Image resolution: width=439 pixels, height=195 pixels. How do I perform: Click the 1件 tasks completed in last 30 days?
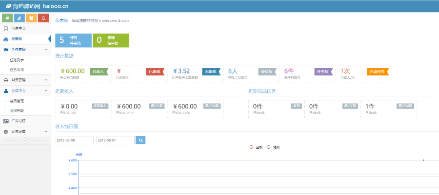370,106
